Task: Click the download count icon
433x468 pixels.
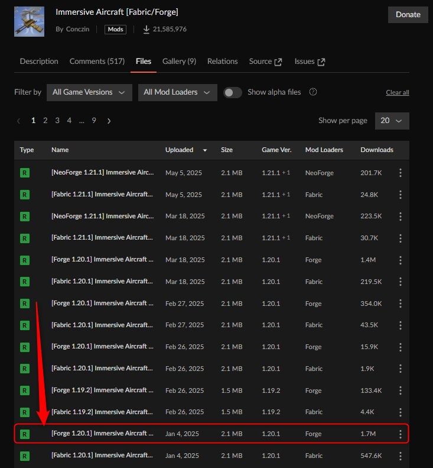Action: [x=146, y=29]
